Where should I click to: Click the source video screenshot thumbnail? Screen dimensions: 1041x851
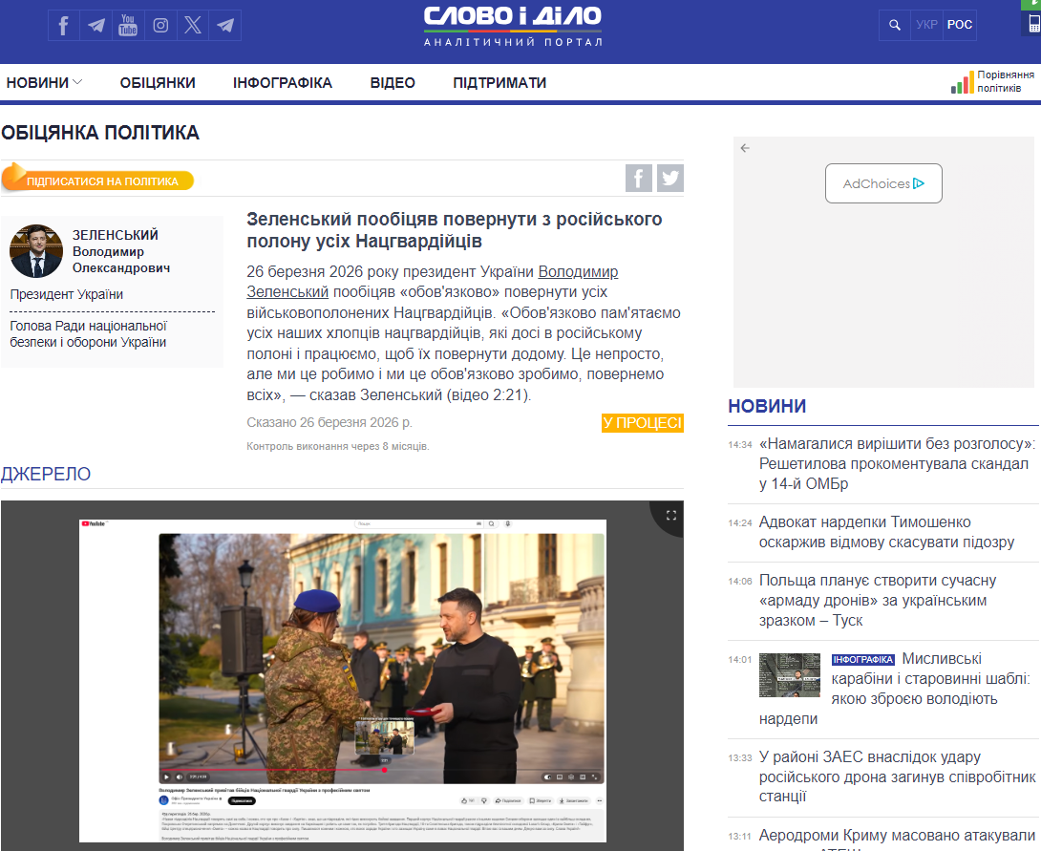coord(342,680)
